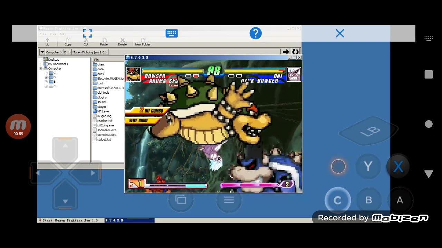
Task: Select the sprmake2.exe file
Action: [x=104, y=135]
